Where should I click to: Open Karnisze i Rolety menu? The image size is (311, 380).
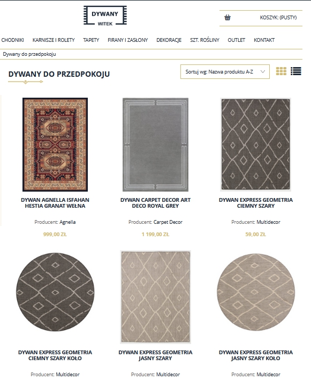click(x=54, y=40)
